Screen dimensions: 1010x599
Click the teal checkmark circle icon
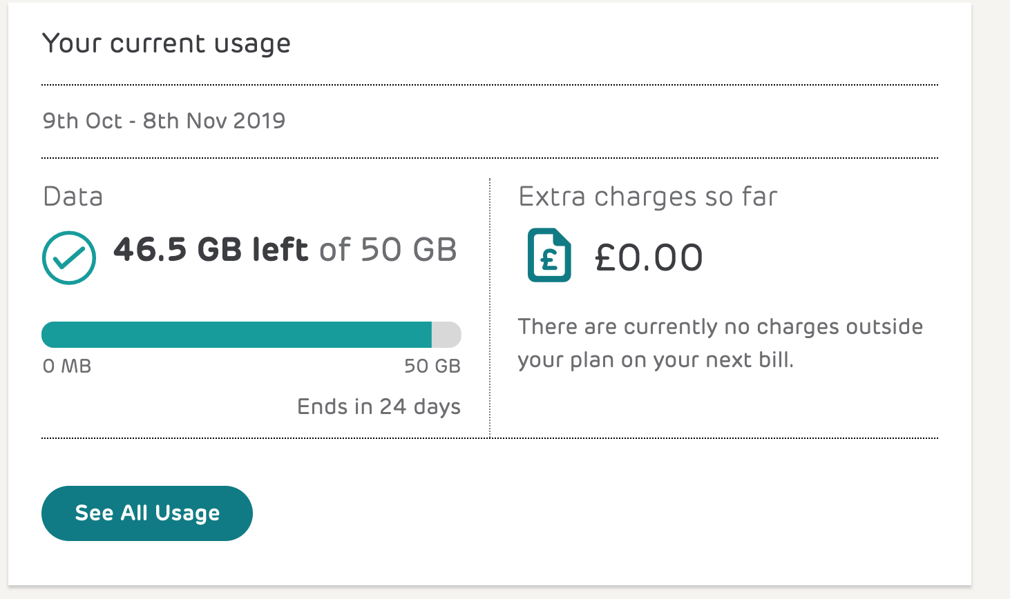69,257
